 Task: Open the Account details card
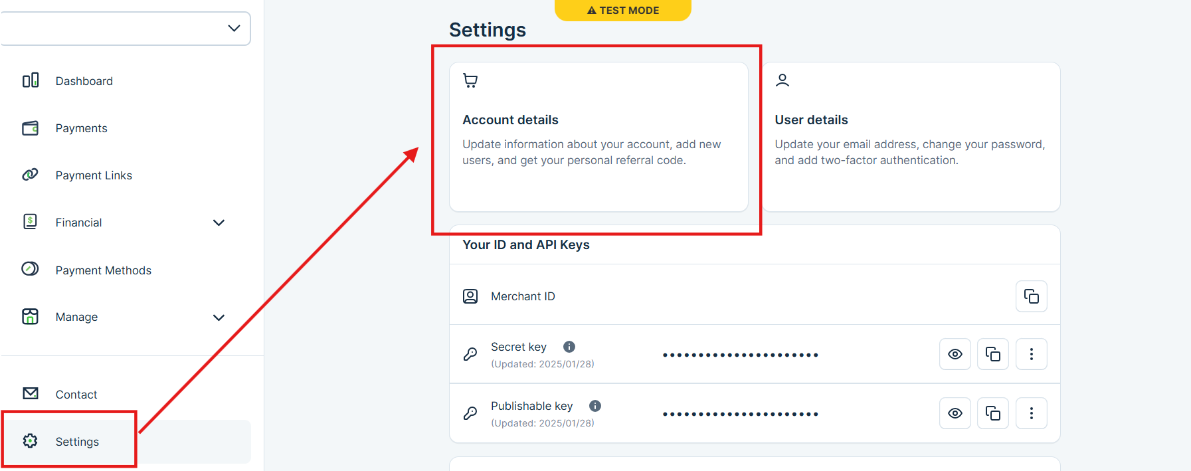click(x=598, y=137)
